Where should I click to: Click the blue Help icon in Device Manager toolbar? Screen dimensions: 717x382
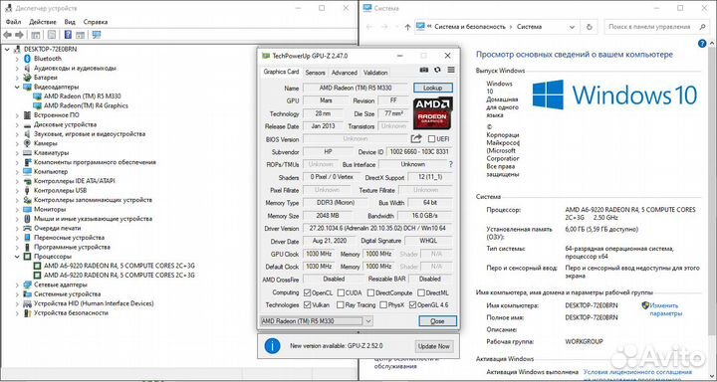[x=68, y=35]
